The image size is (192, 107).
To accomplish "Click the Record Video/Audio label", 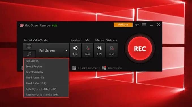I will pos(36,40).
